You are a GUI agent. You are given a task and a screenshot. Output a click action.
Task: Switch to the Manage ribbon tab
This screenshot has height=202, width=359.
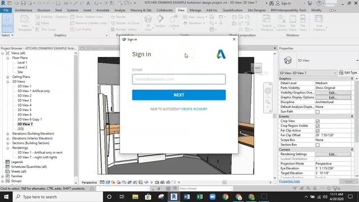195,10
